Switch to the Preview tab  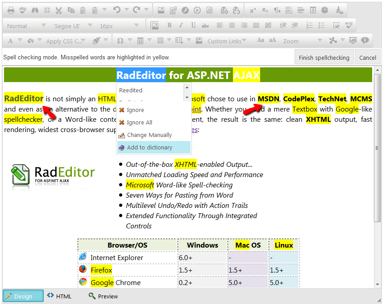pos(104,296)
